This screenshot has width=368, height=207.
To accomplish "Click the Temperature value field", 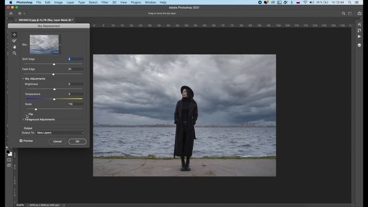I will click(x=75, y=94).
